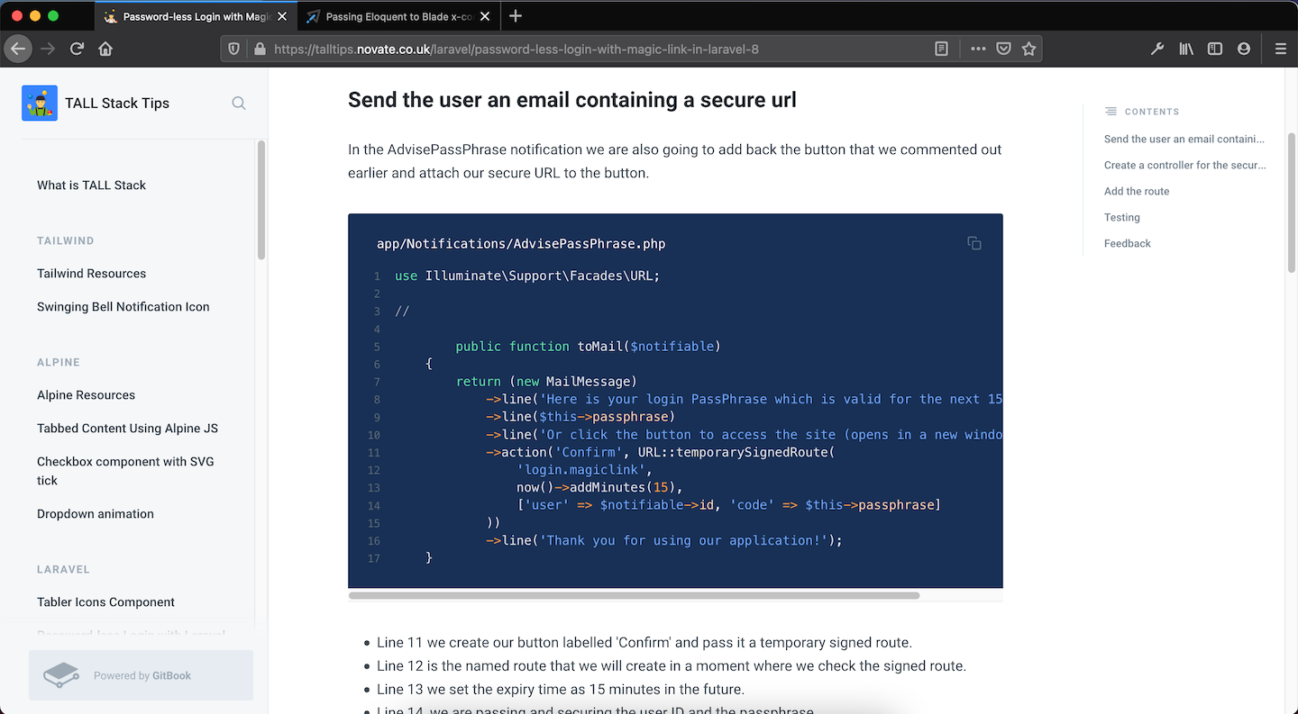1298x714 pixels.
Task: Jump to 'Send the user an email' section
Action: tap(1184, 140)
